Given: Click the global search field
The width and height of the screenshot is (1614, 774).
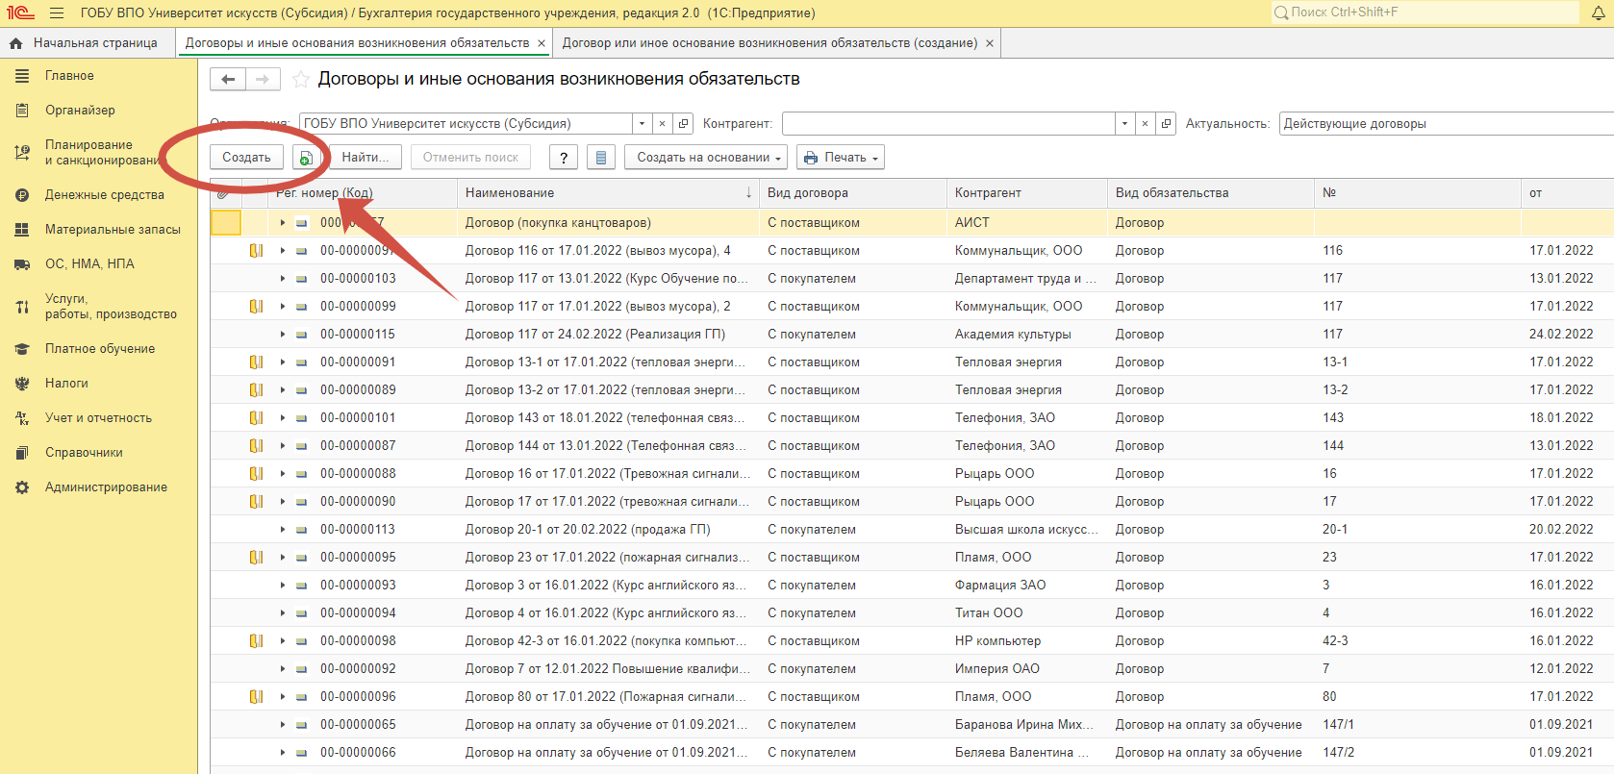Looking at the screenshot, I should tap(1425, 12).
